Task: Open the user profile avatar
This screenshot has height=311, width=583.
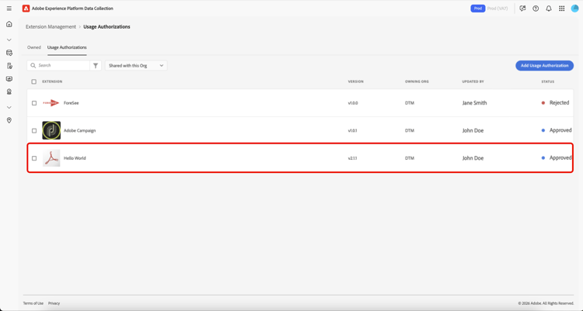Action: 574,9
